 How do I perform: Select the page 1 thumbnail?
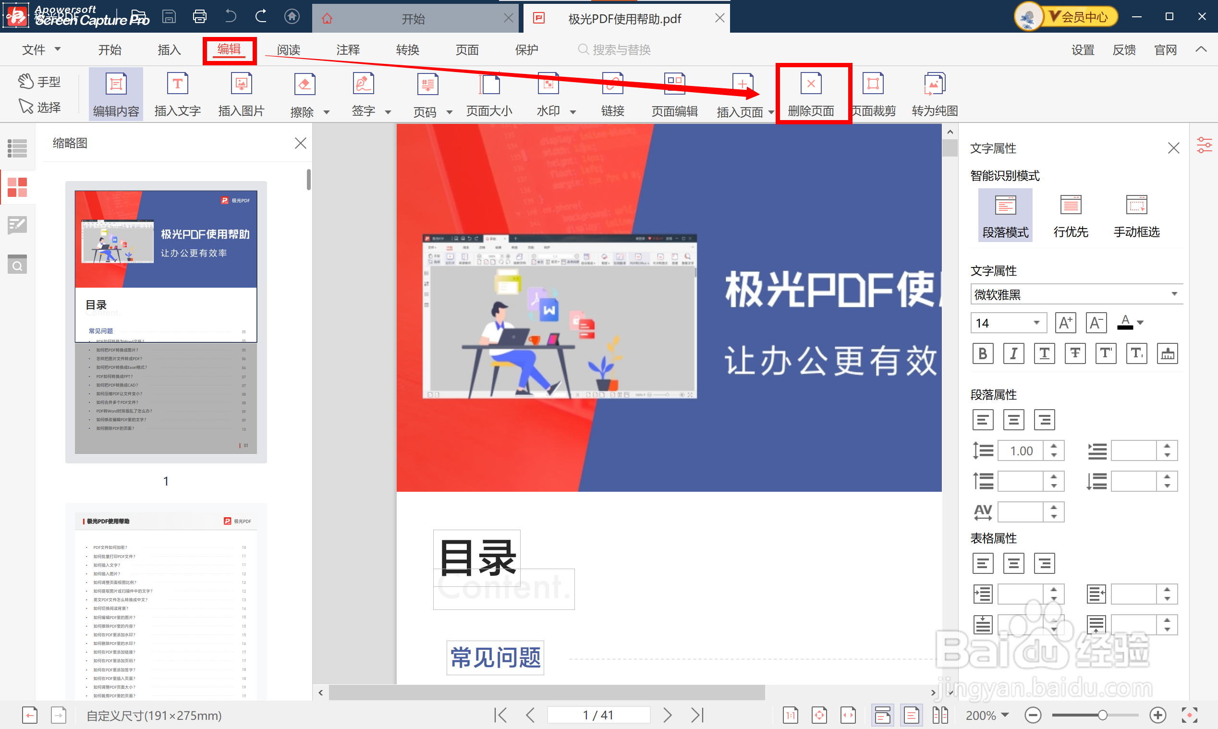click(166, 322)
